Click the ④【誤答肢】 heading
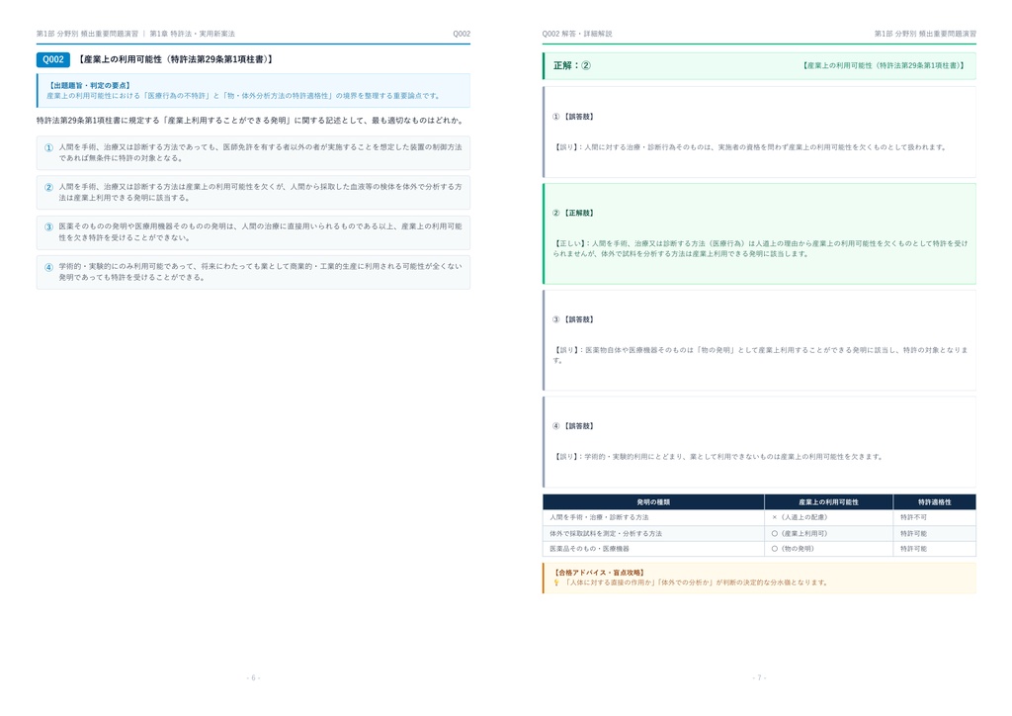 tap(573, 426)
